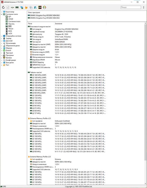Click the scroll up arrow of details pane
The width and height of the screenshot is (147, 188).
click(x=145, y=23)
